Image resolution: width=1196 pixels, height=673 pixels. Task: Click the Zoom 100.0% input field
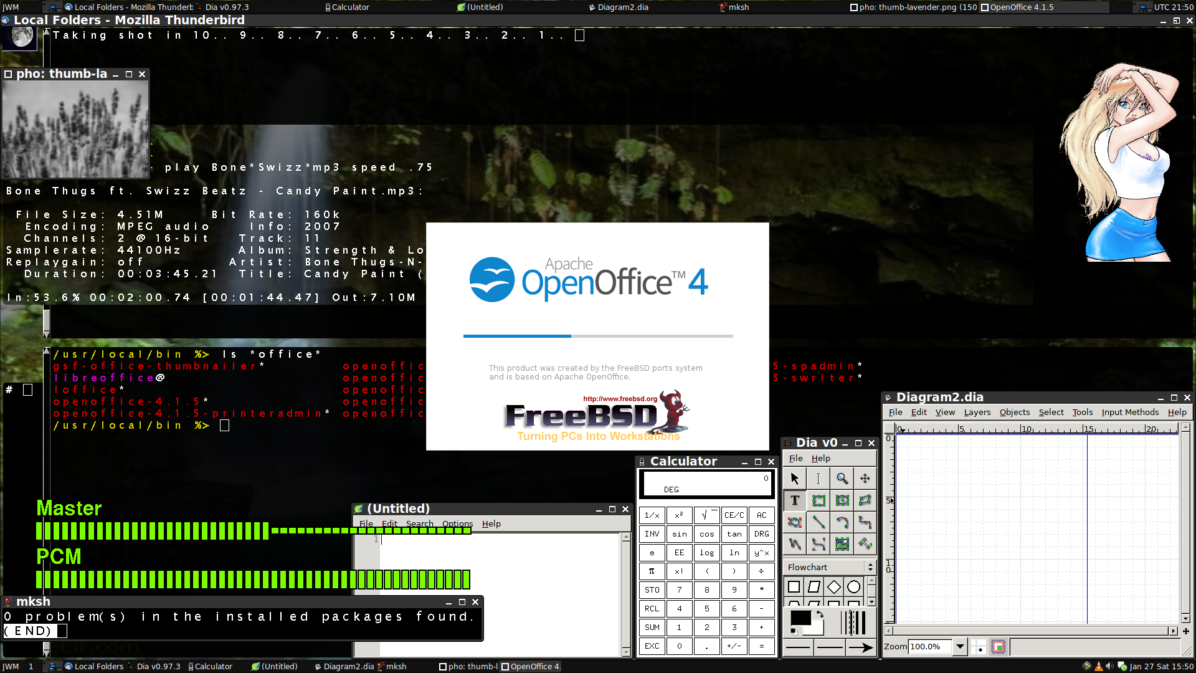tap(930, 647)
